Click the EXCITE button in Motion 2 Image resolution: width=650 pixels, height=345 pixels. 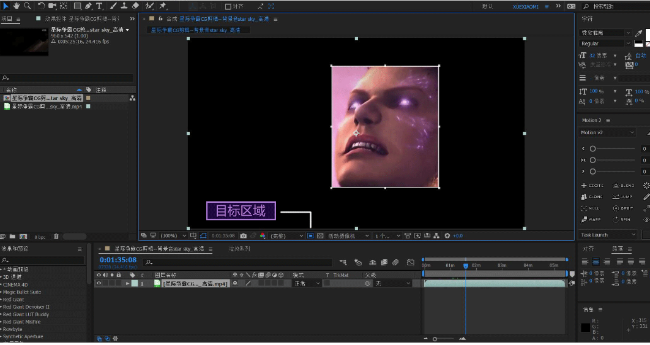click(x=592, y=186)
